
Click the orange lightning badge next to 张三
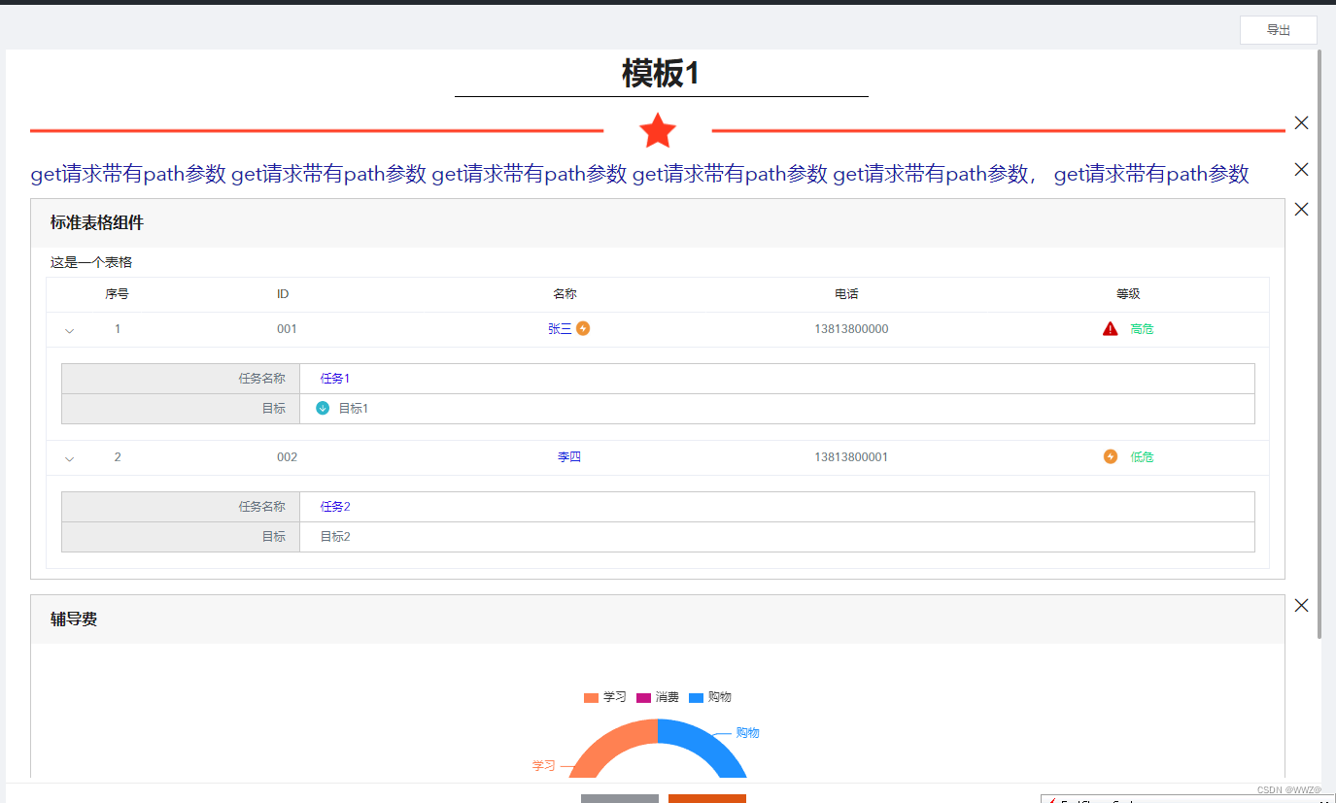pyautogui.click(x=583, y=328)
